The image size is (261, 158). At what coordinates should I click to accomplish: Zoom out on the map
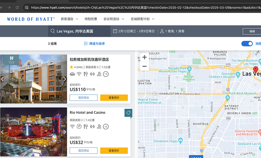tap(144, 67)
